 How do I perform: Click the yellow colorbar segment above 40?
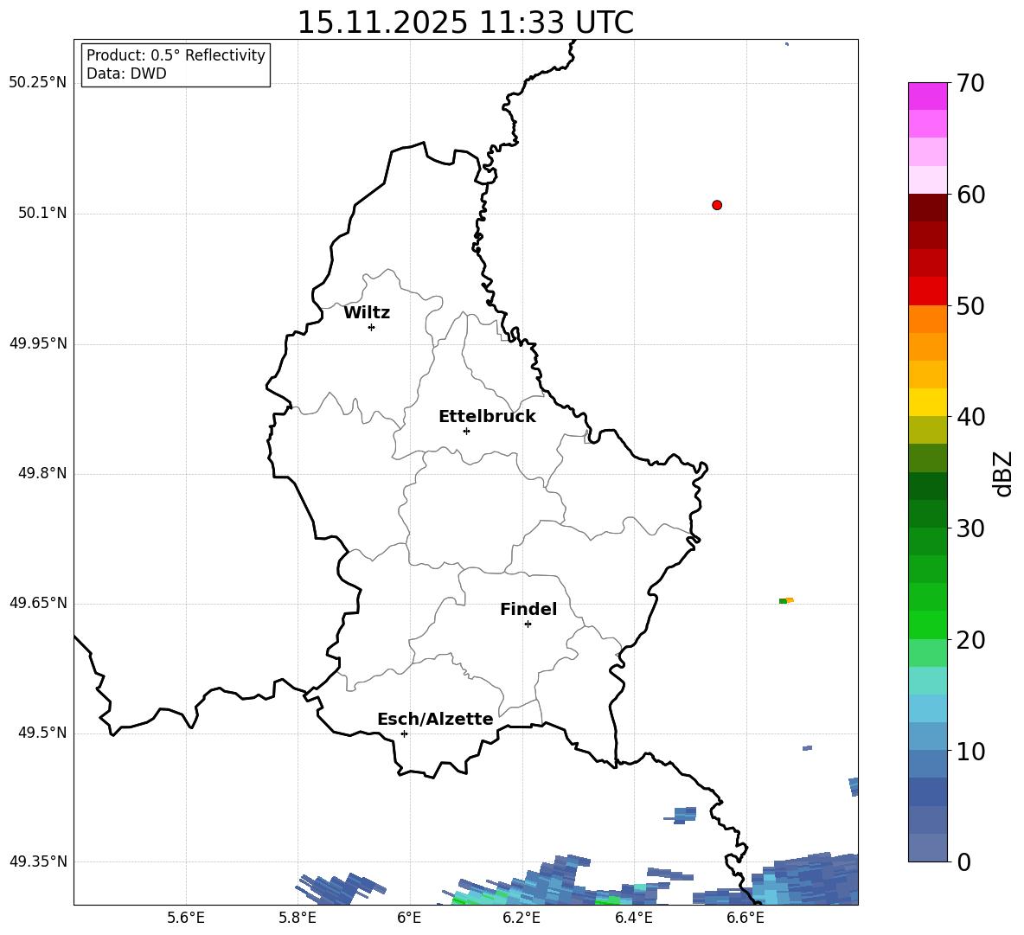pos(927,402)
